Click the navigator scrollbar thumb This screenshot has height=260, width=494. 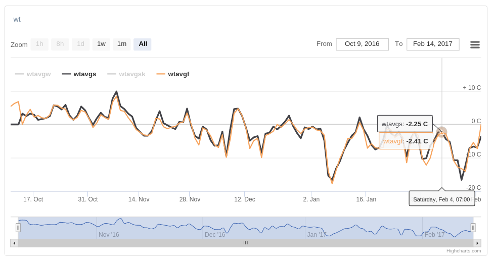click(x=246, y=243)
